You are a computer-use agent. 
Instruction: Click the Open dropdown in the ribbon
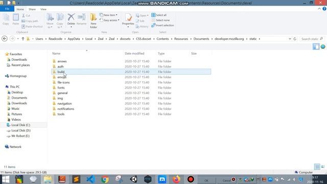pos(142,15)
